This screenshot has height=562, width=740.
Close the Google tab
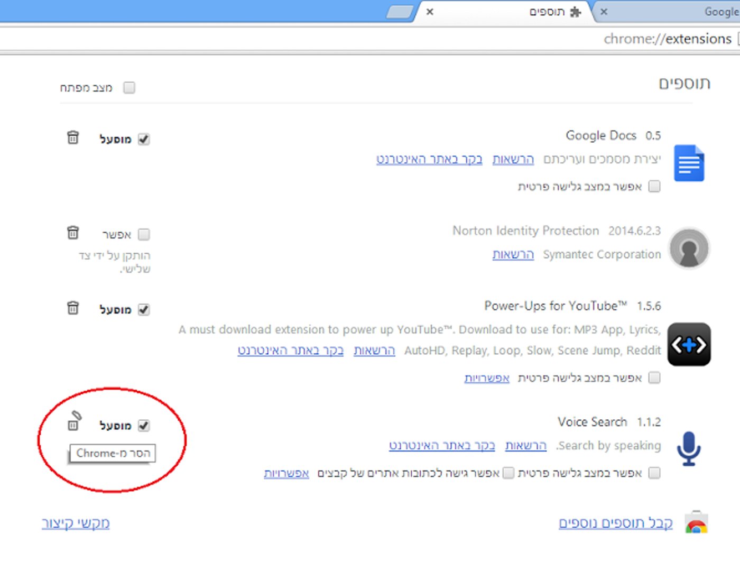(x=604, y=12)
